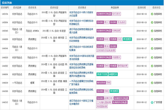Click the green check status icon for complaint 144820
This screenshot has height=110, width=165.
click(152, 57)
